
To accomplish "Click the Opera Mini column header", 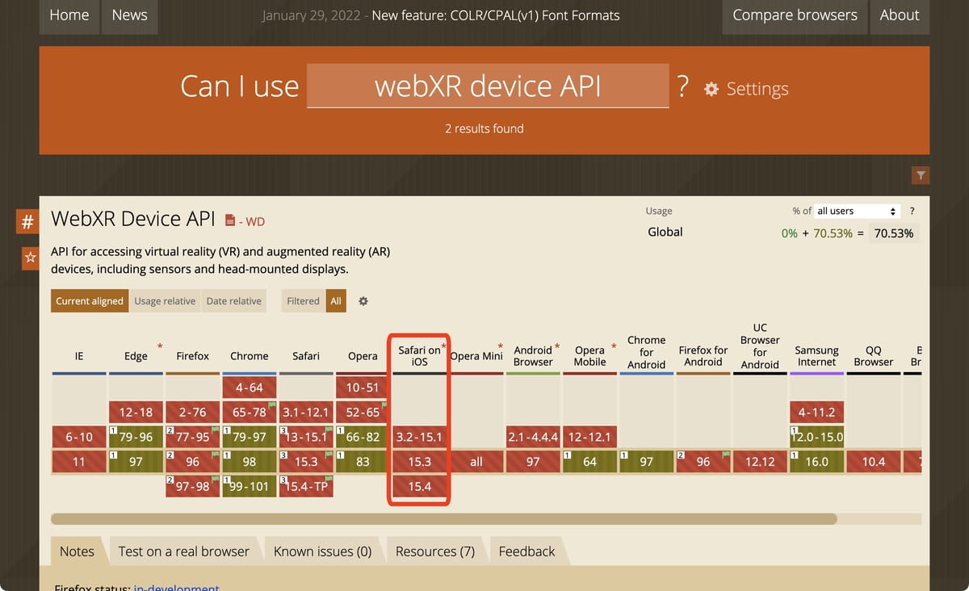I will pos(476,356).
